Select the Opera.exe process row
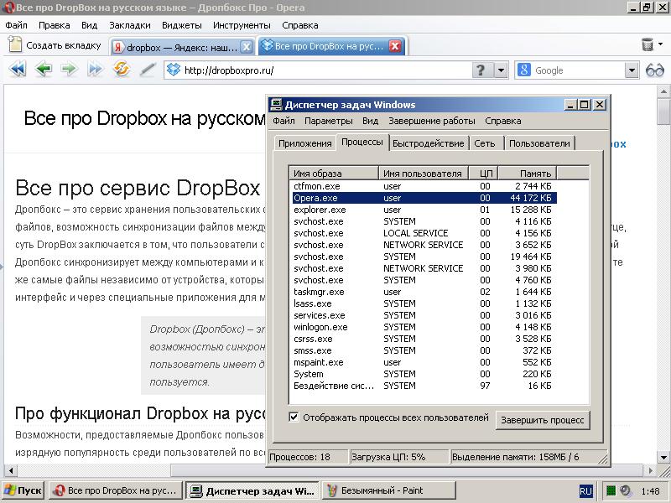This screenshot has width=671, height=503. [424, 198]
